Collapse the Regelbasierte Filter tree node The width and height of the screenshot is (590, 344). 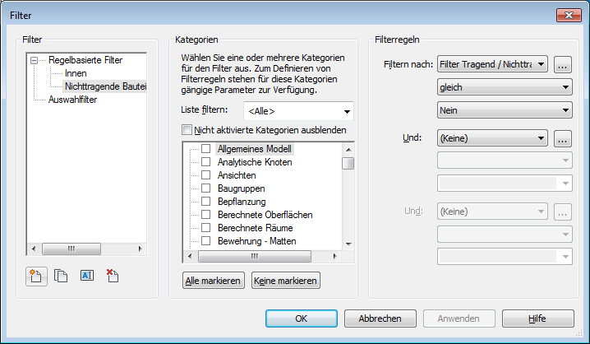(34, 60)
